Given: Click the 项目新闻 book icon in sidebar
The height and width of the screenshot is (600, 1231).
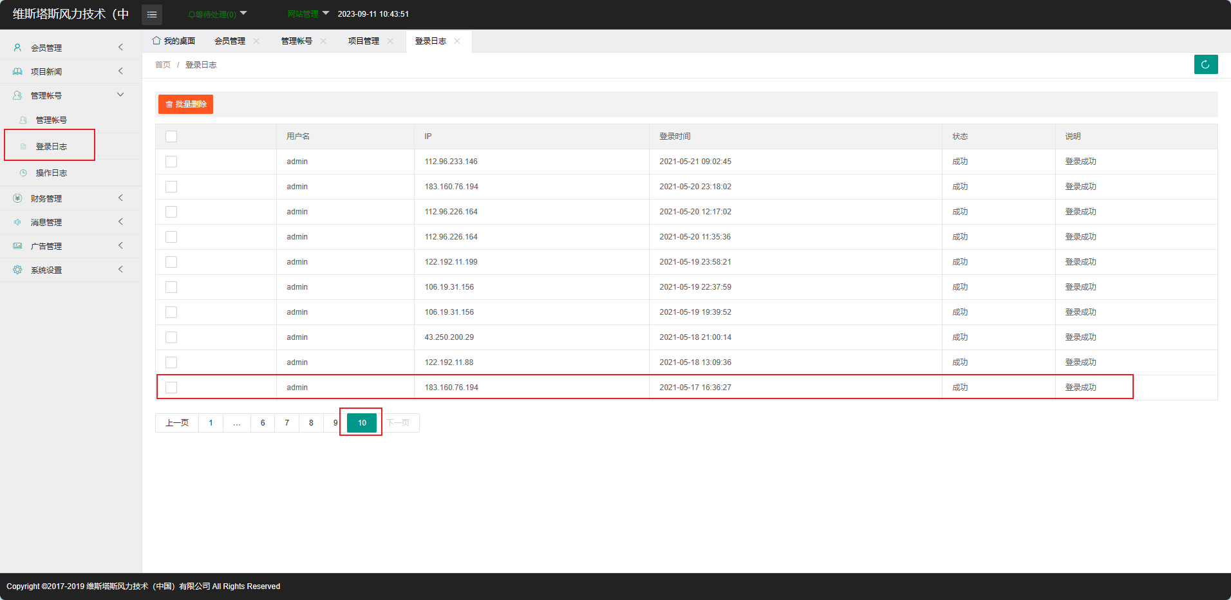Looking at the screenshot, I should coord(17,71).
